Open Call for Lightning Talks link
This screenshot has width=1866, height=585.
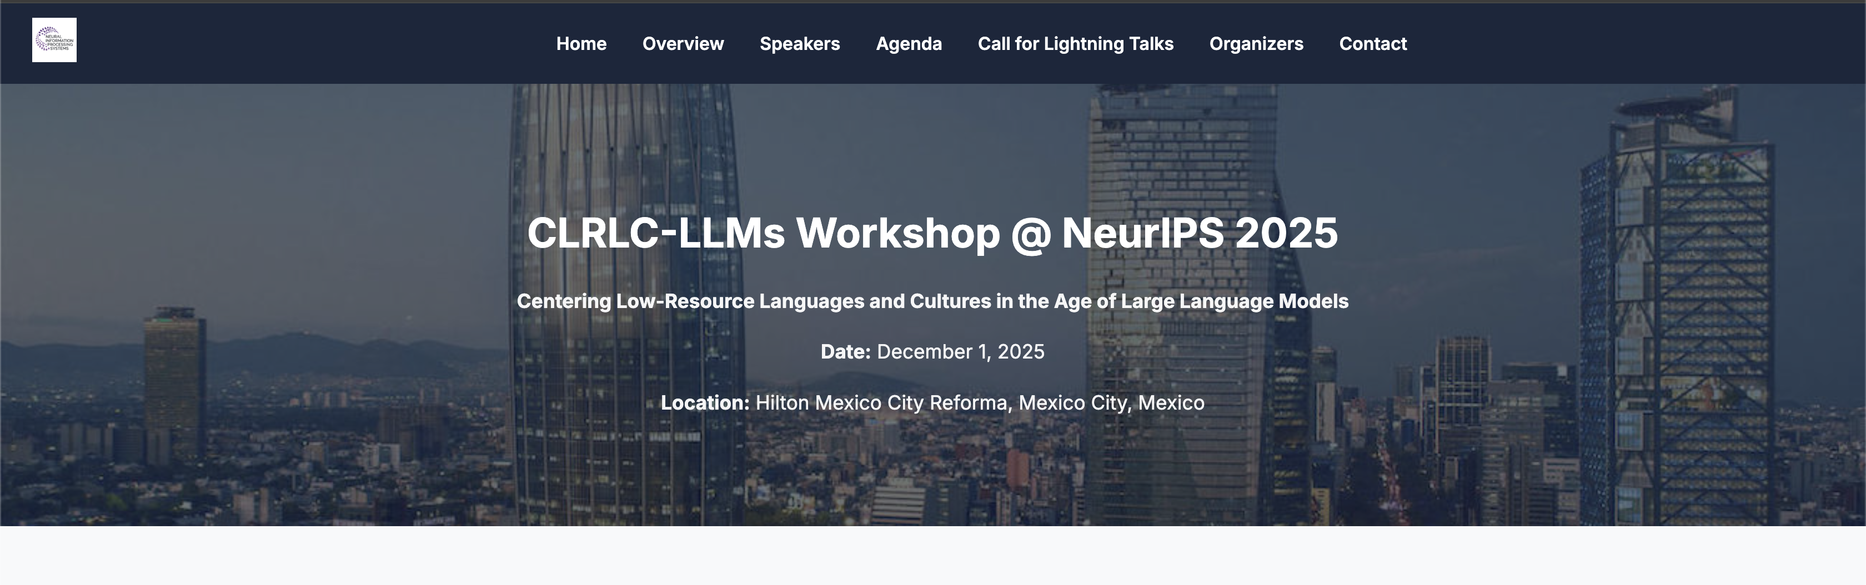pyautogui.click(x=1075, y=43)
